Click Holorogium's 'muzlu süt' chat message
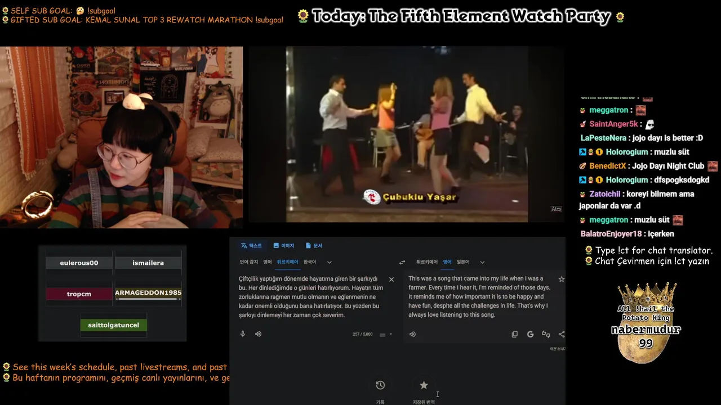 tap(670, 152)
